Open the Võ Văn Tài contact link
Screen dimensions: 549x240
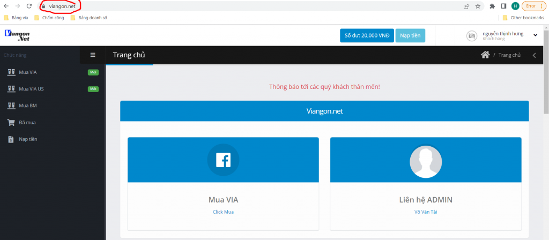pos(425,212)
